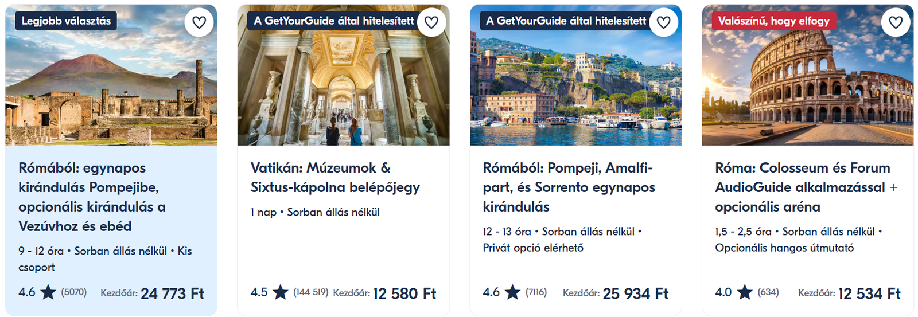Click the "Valószínű, hogy elfogy" red badge
The image size is (918, 317).
point(773,21)
